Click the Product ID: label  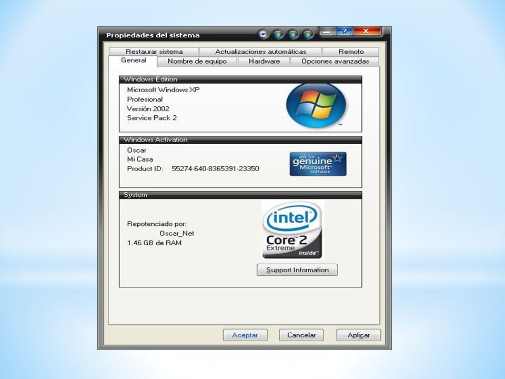[145, 168]
